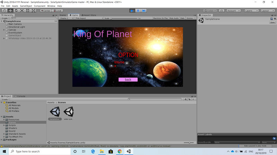Select the Hand tool in toolbar

[x=4, y=11]
